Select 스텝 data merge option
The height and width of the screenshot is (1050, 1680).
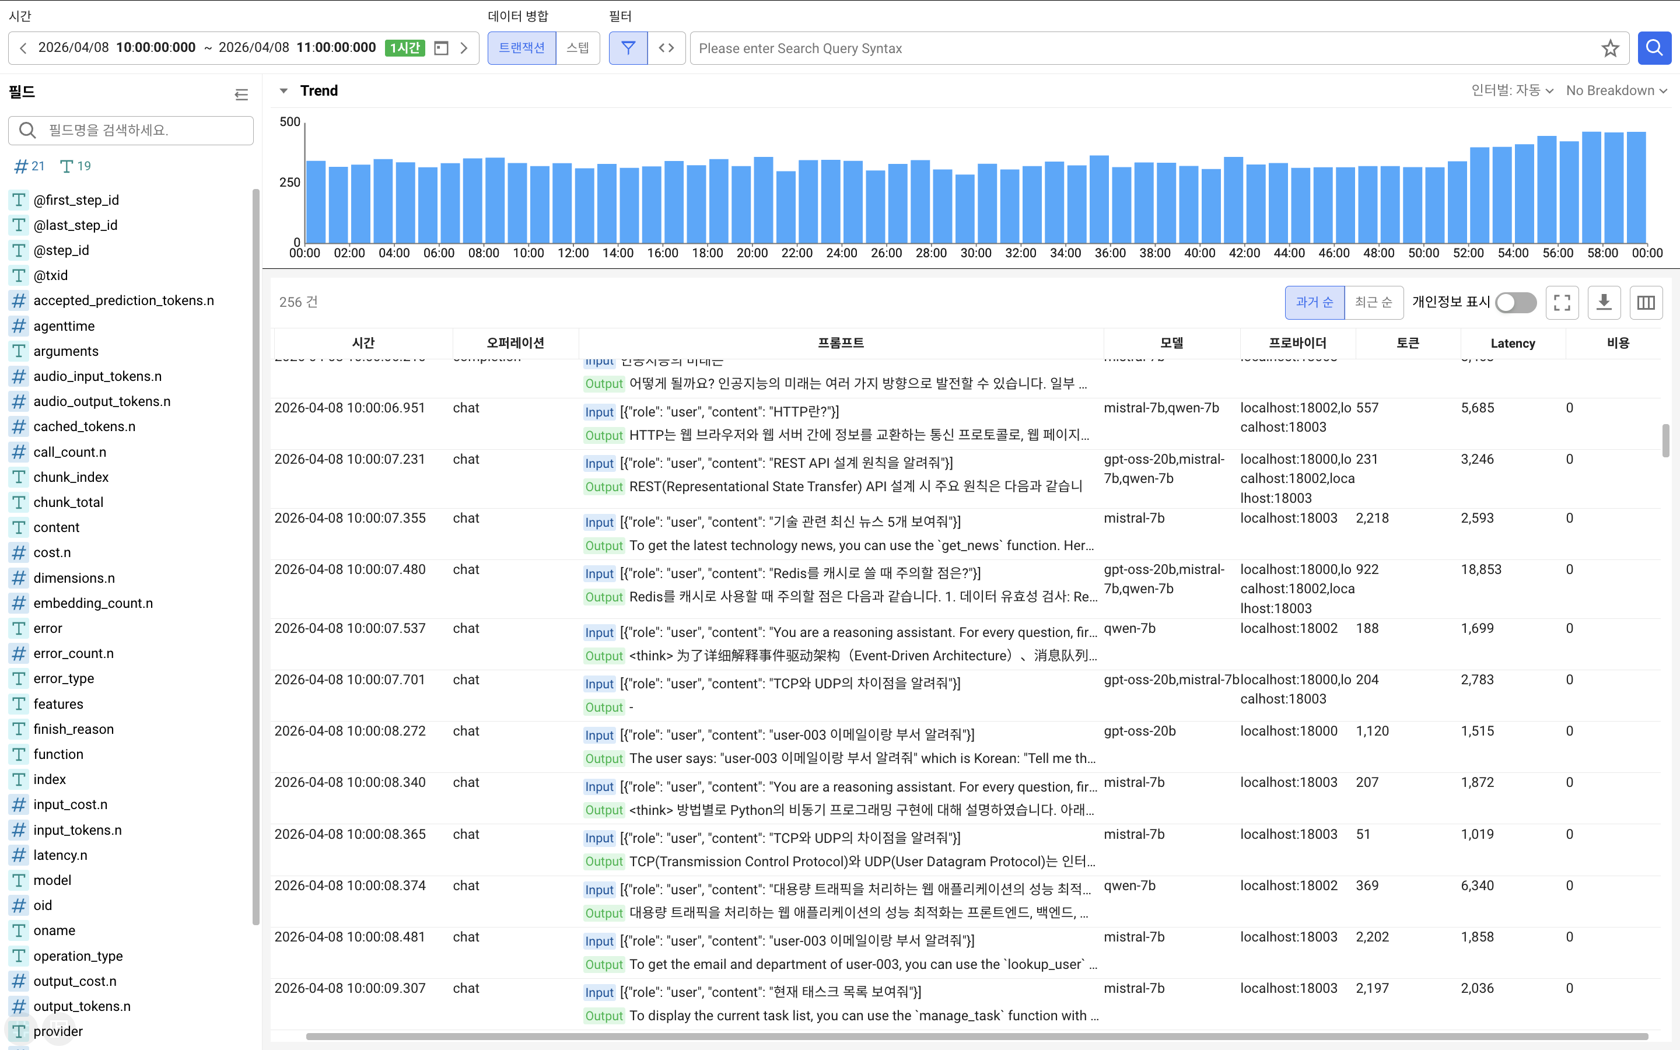pyautogui.click(x=577, y=48)
